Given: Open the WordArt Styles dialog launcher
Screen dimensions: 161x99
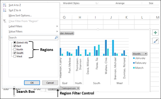Looking at the screenshot, I should coord(96,3).
